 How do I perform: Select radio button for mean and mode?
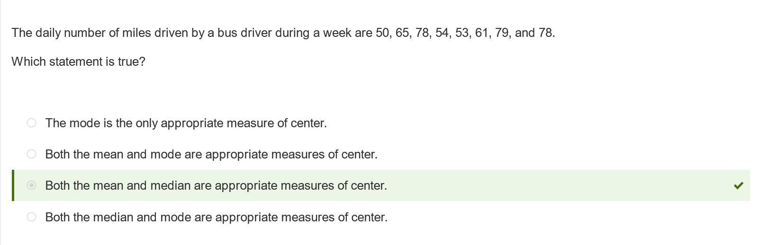point(31,154)
